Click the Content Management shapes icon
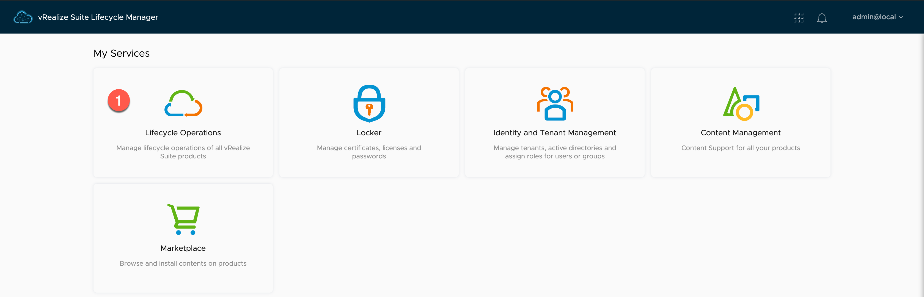This screenshot has width=924, height=297. 741,103
